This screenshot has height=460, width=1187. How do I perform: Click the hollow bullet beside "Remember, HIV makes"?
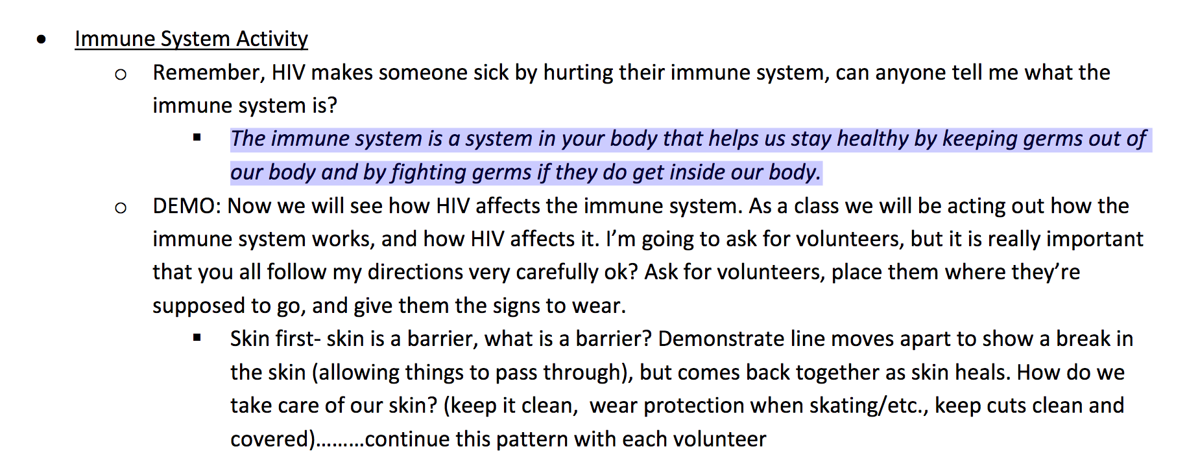click(121, 75)
